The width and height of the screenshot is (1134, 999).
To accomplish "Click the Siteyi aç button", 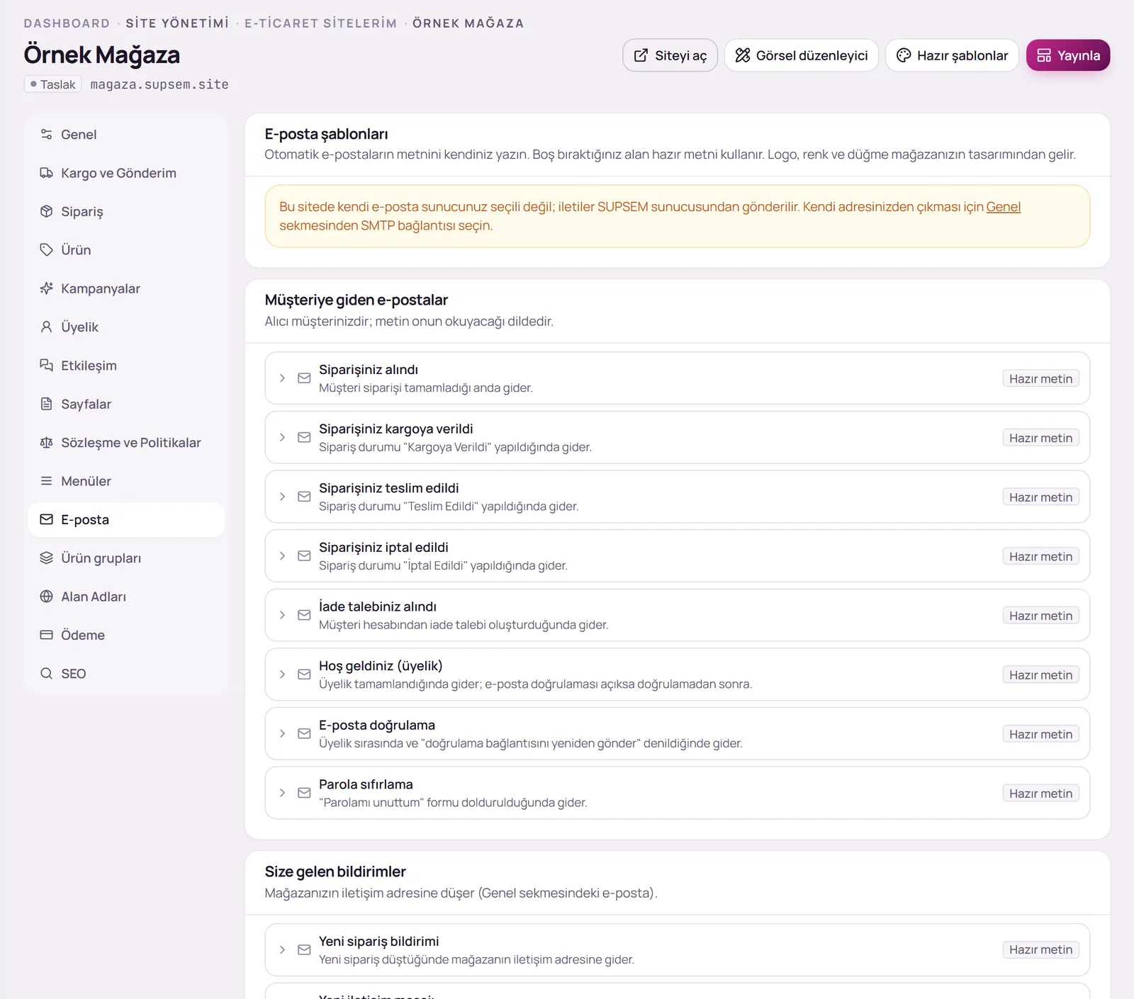I will point(670,55).
